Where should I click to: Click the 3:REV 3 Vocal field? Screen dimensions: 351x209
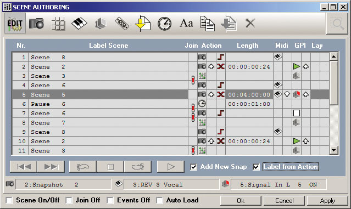[171, 184]
